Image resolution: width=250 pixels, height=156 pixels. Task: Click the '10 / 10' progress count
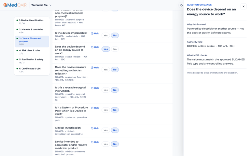(22, 23)
